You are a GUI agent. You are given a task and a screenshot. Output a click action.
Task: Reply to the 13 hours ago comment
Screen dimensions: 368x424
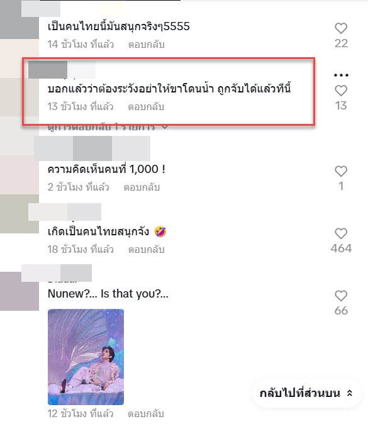coord(146,107)
